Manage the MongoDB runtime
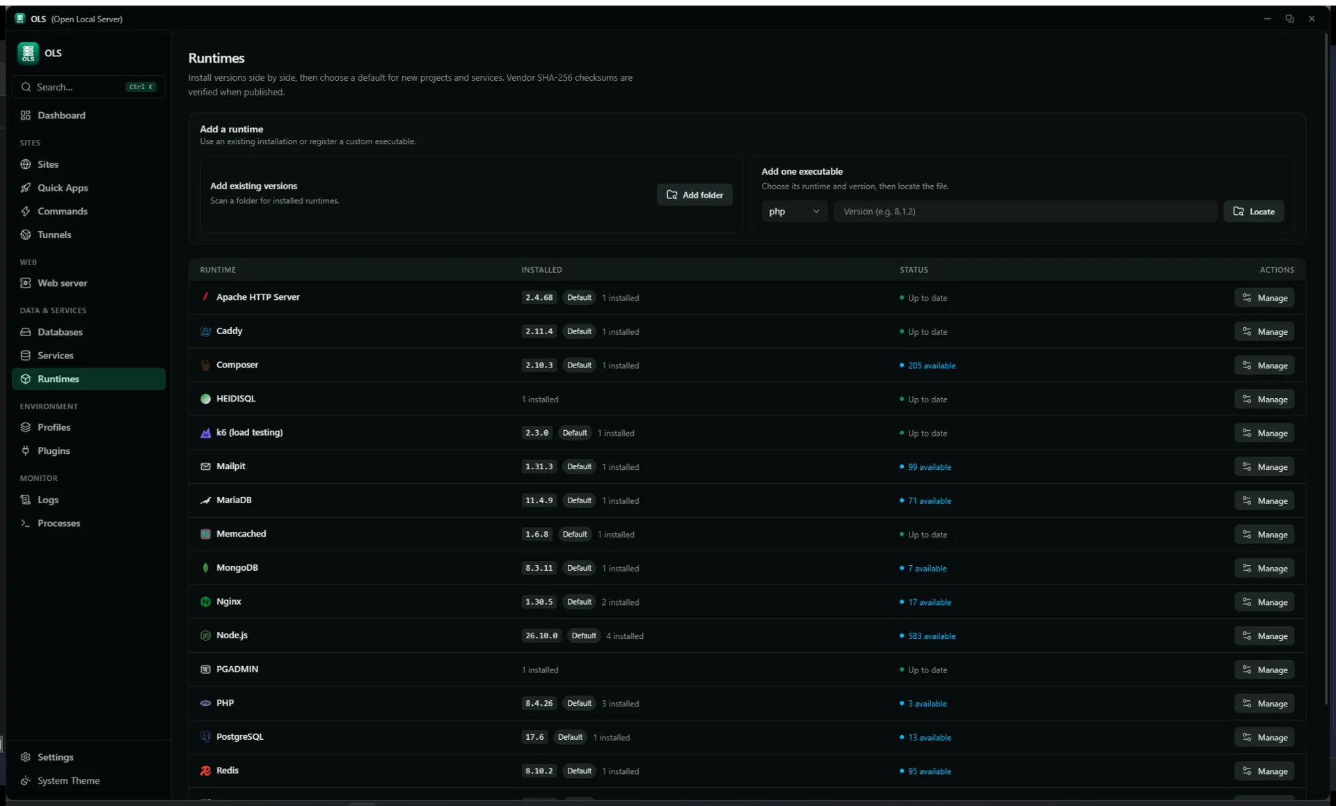 (1264, 569)
